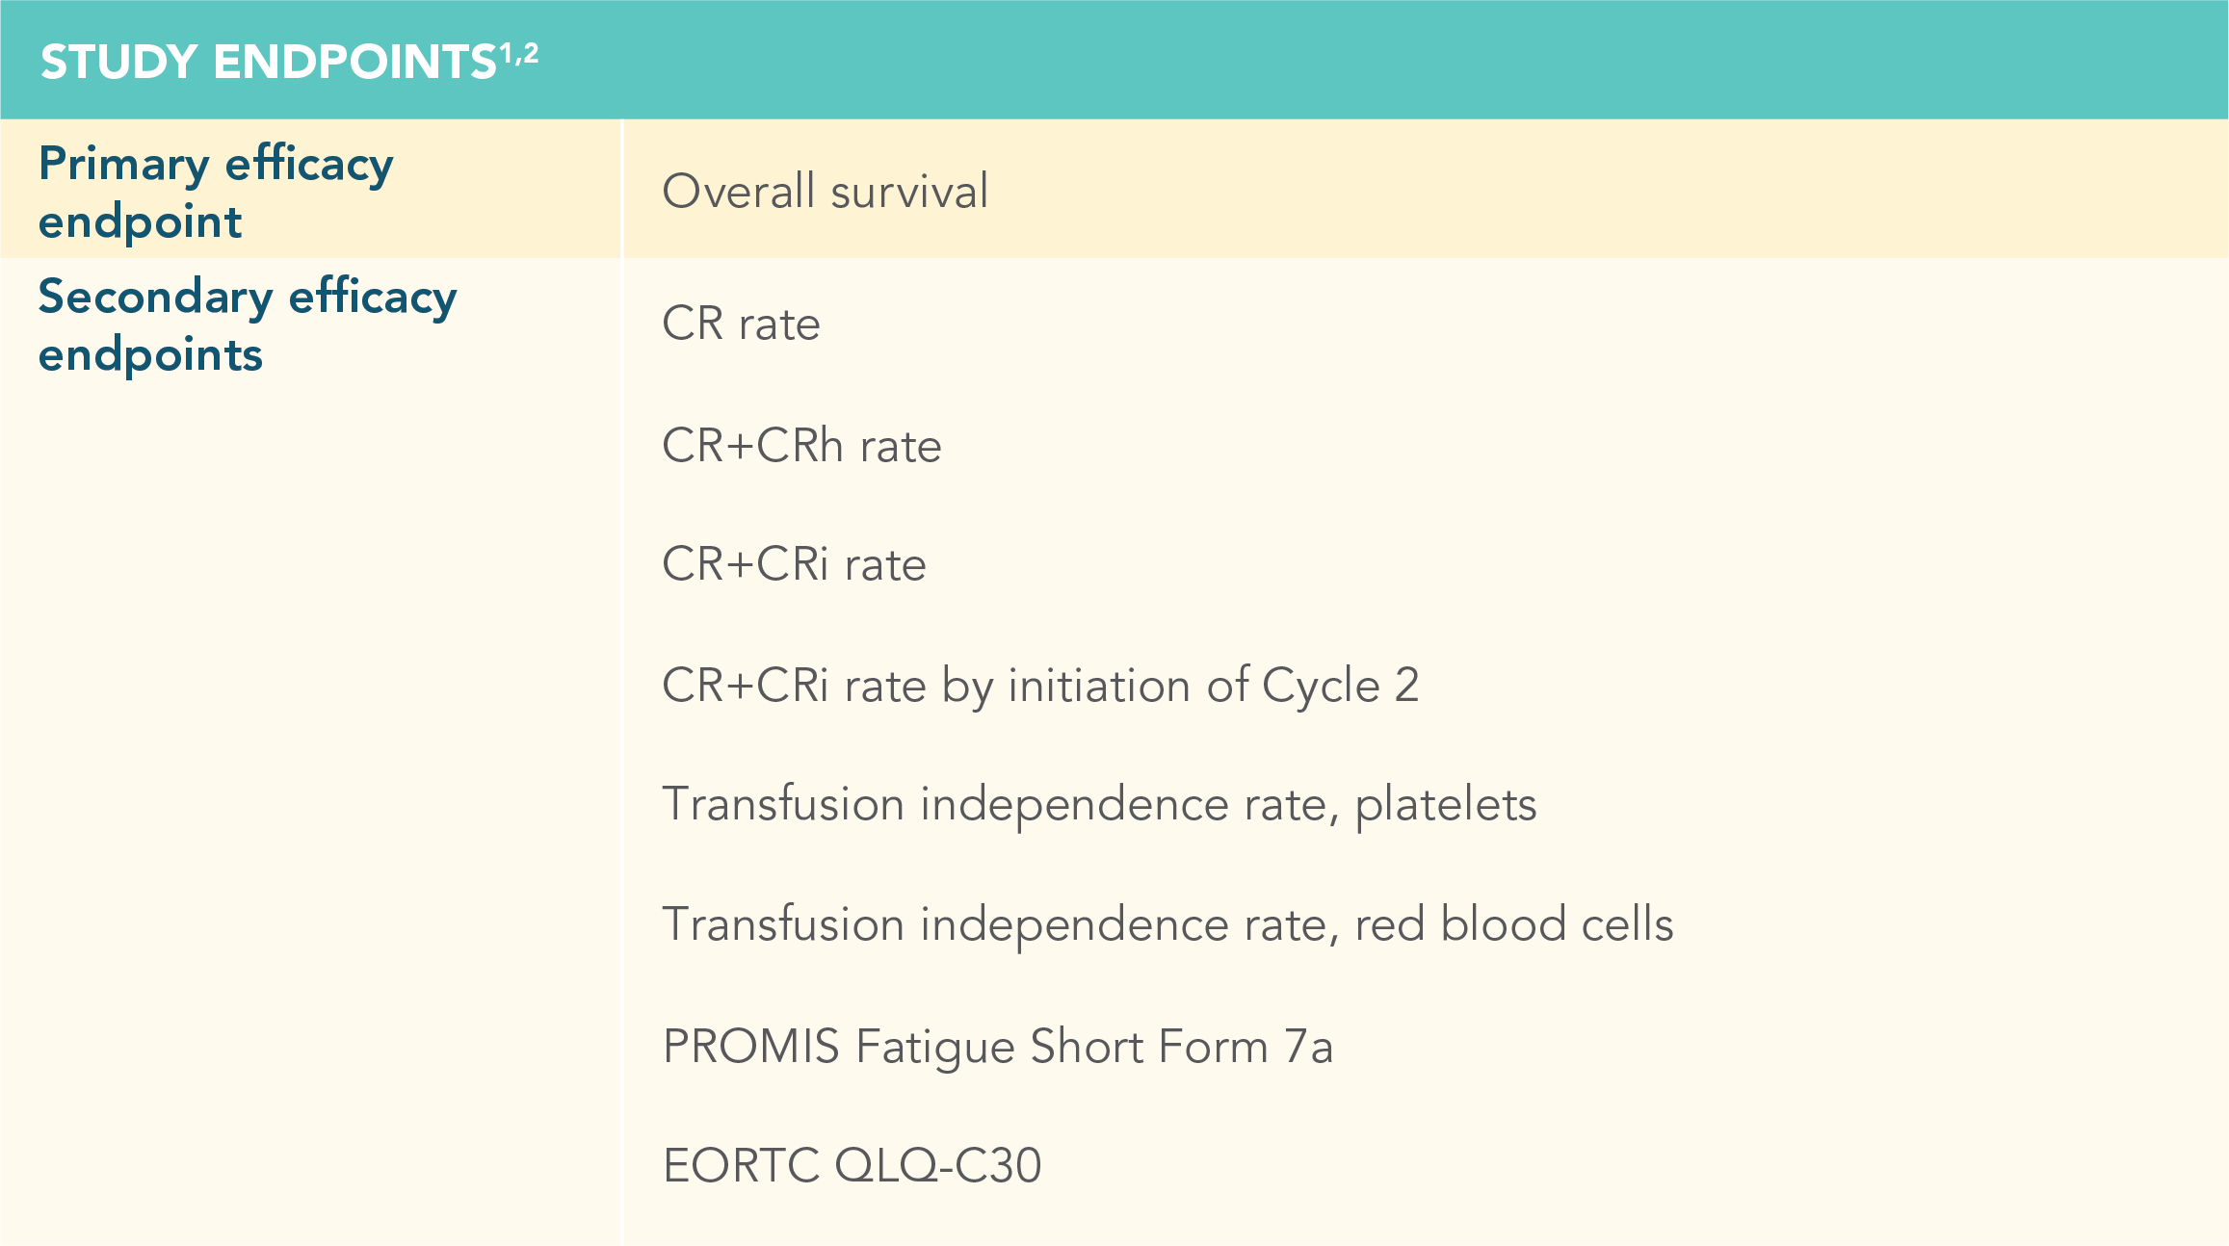Click superscript reference 1 in the header
The width and height of the screenshot is (2229, 1246).
coord(507,52)
